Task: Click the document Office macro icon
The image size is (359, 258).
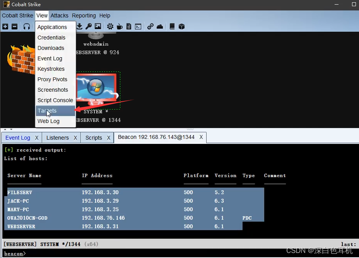Action: tap(129, 27)
